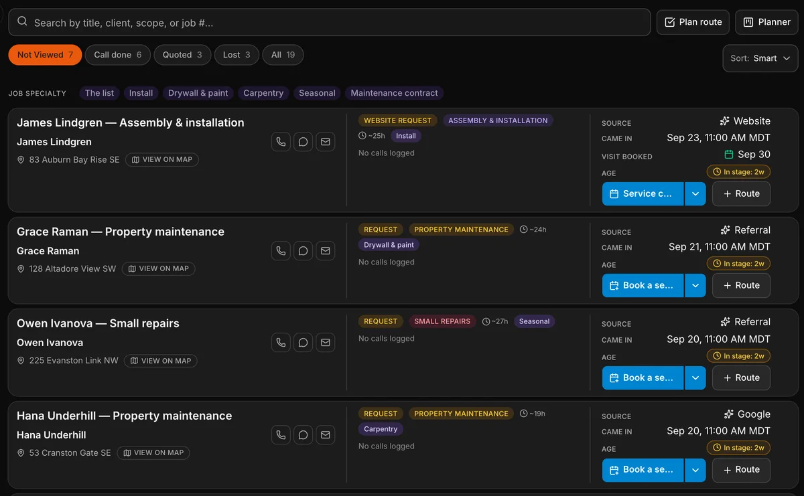Call Hana Underhill using the phone icon
This screenshot has width=804, height=496.
281,435
